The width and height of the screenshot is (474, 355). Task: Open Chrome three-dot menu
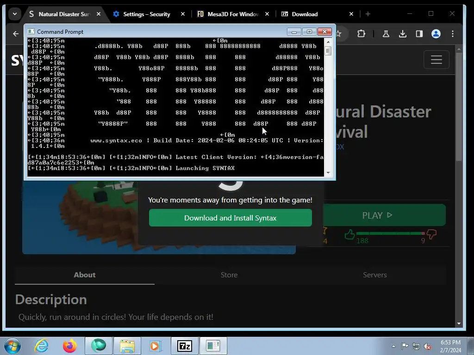point(453,34)
